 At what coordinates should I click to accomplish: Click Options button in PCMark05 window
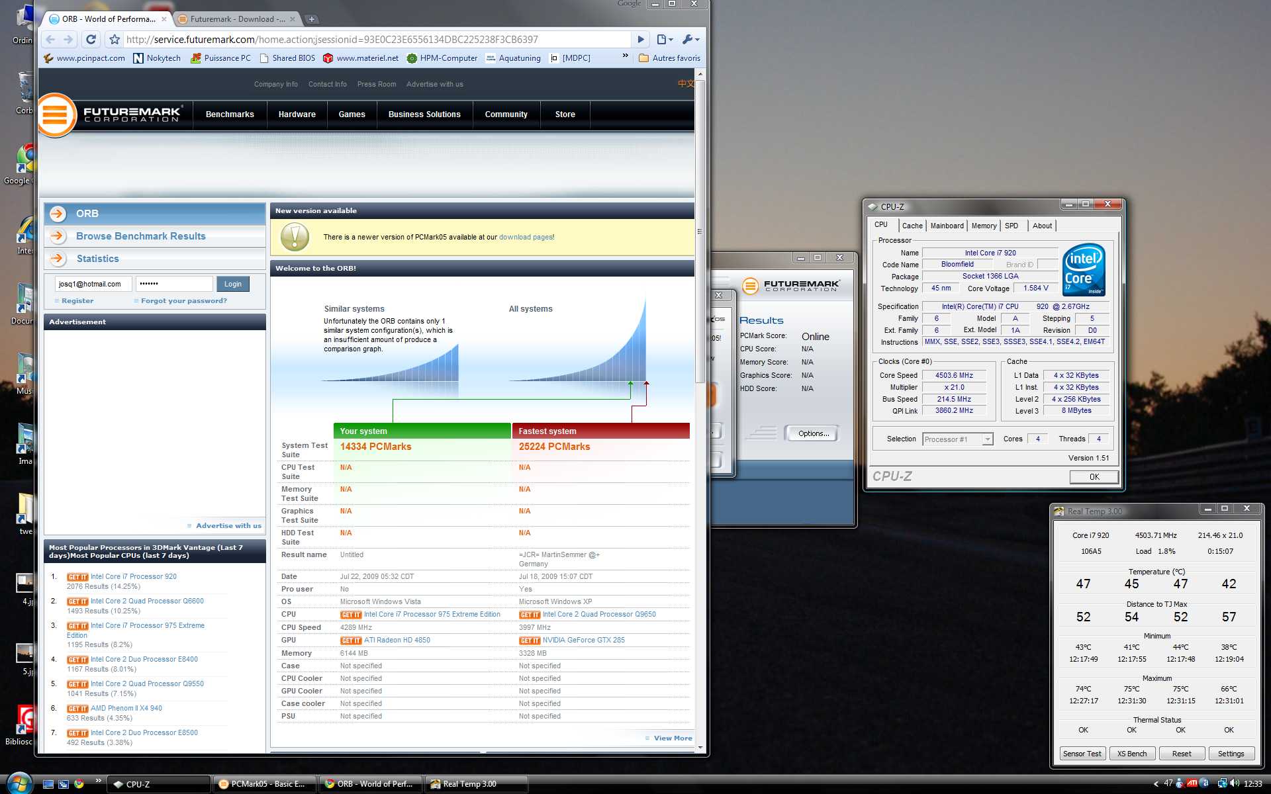coord(813,434)
